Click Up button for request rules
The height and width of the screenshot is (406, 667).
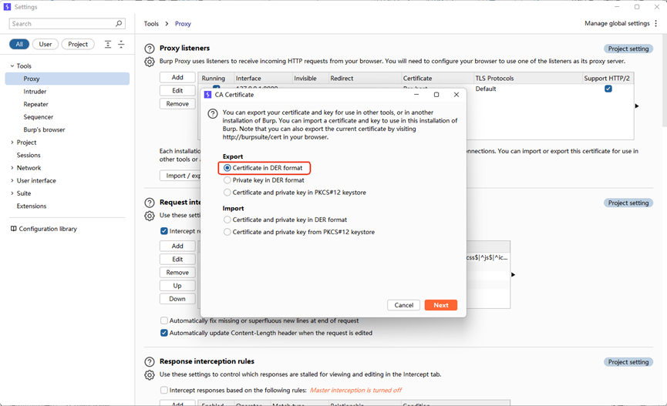point(177,286)
